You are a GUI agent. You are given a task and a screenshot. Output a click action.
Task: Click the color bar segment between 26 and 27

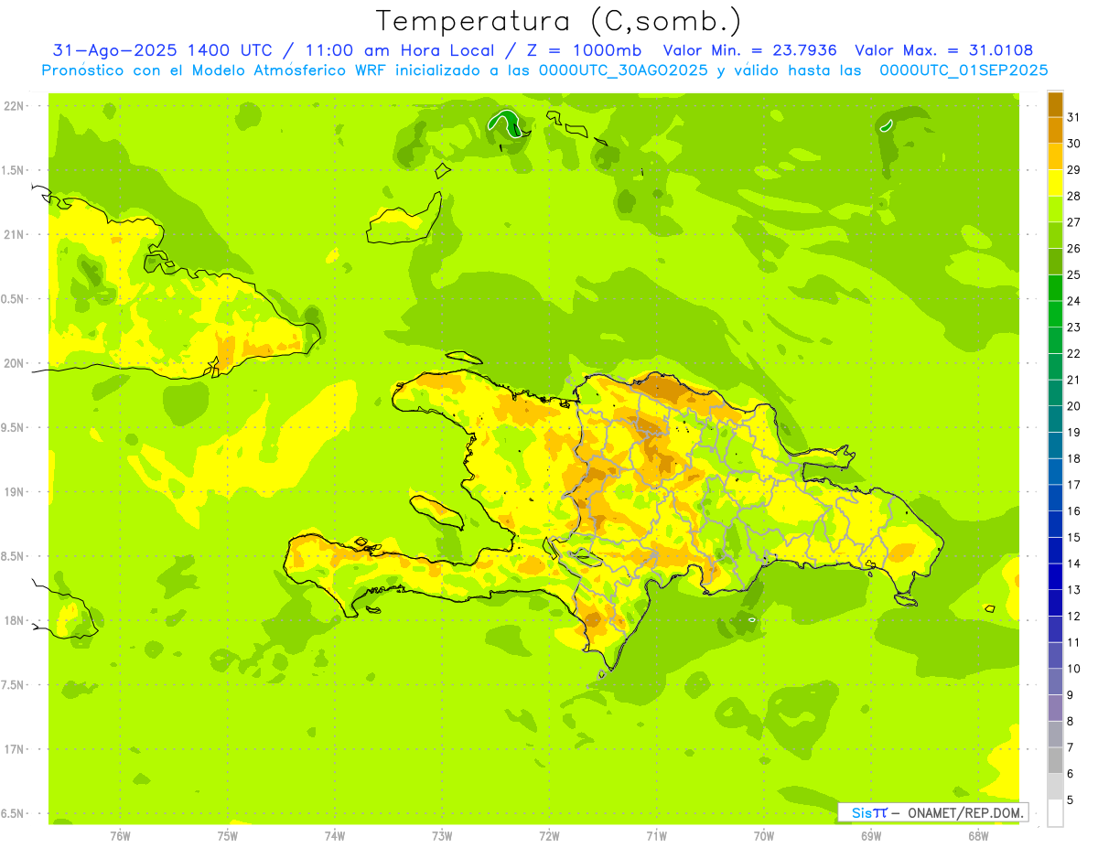coord(1055,236)
